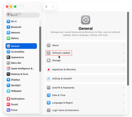The image size is (132, 117).
Task: Open Date & Time label
Action: 59,95
